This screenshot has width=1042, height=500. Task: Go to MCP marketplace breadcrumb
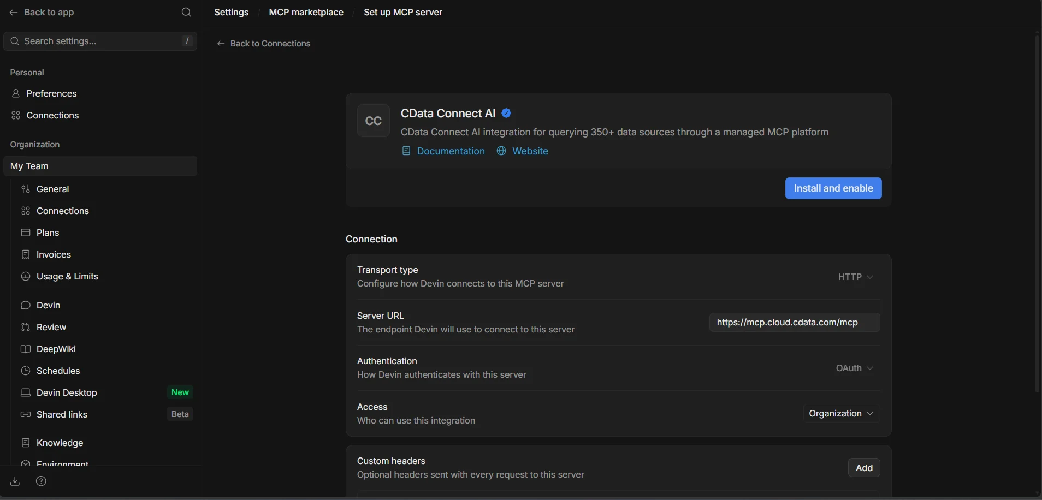[306, 12]
